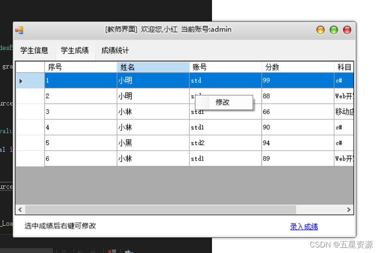This screenshot has height=253, width=380.
Task: Select the cell with score 88
Action: click(x=298, y=96)
